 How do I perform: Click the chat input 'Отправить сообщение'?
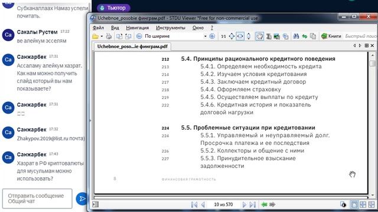tap(37, 198)
